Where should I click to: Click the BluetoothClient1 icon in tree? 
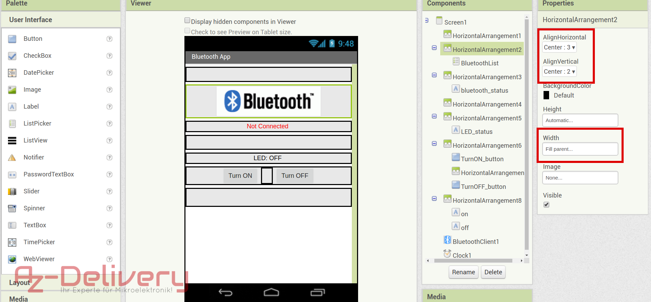(448, 240)
